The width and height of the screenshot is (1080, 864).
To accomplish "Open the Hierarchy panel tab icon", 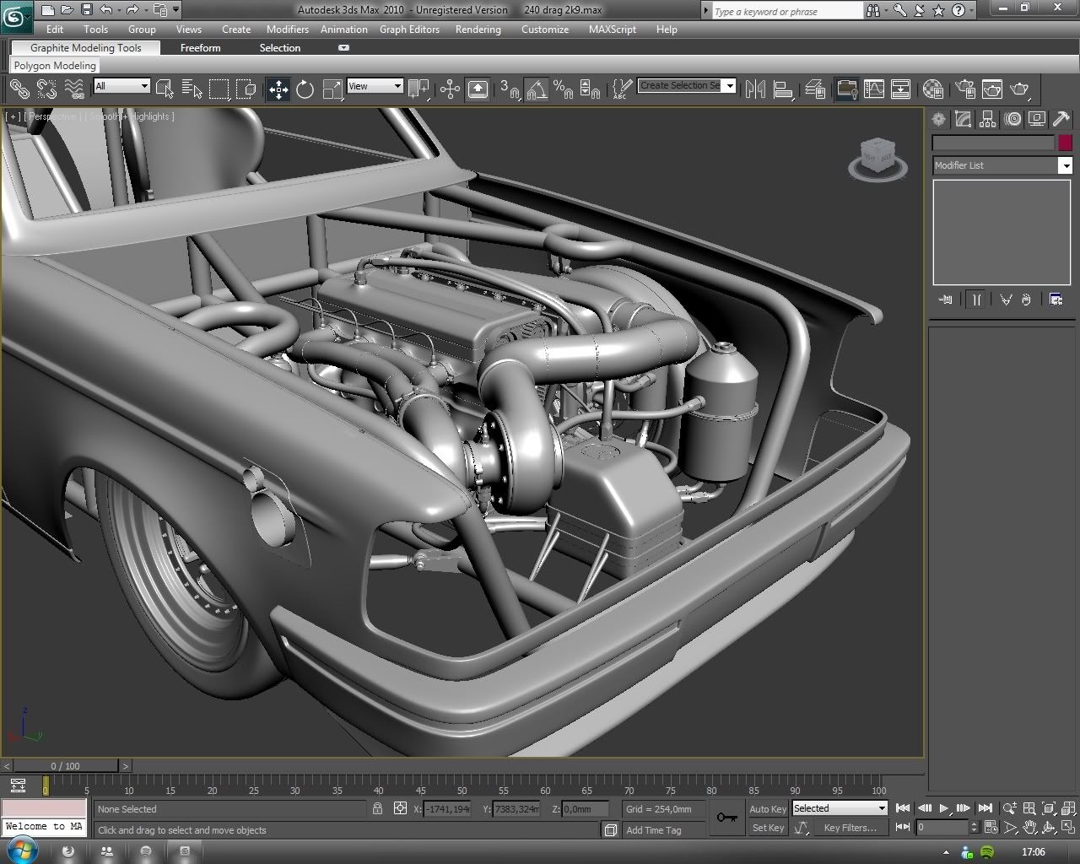I will point(987,119).
